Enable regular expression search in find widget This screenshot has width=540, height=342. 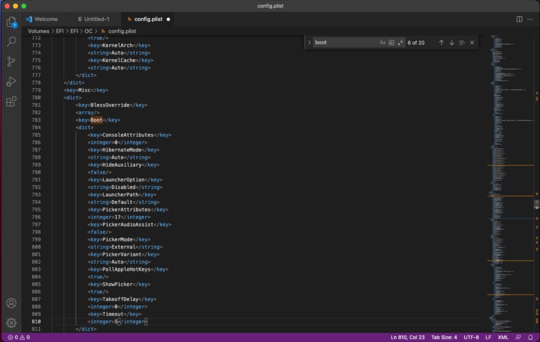[x=400, y=43]
